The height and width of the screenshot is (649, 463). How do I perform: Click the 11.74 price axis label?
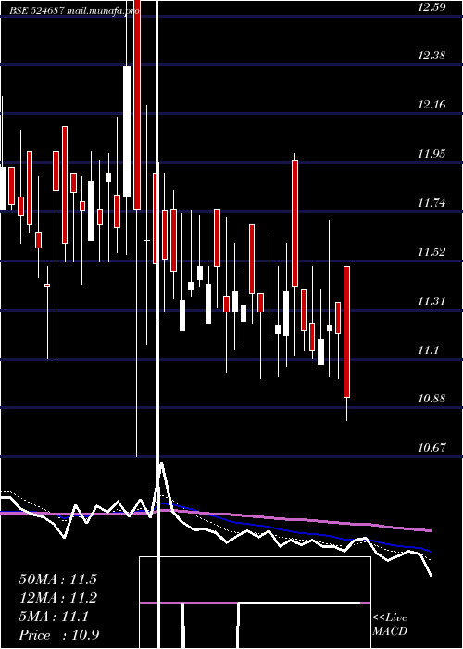pyautogui.click(x=432, y=203)
